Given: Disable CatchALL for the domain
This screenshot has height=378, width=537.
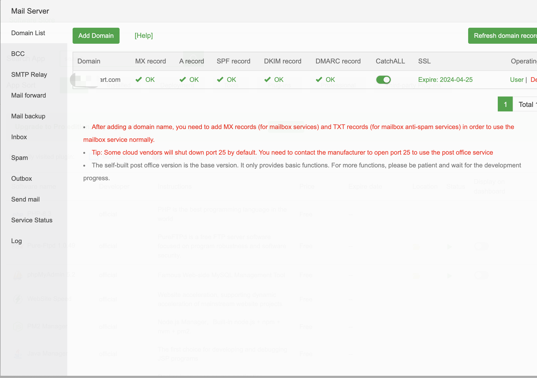Looking at the screenshot, I should pos(383,80).
